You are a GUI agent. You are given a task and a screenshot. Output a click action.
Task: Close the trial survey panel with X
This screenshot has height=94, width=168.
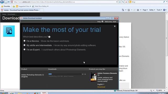[x=115, y=26]
